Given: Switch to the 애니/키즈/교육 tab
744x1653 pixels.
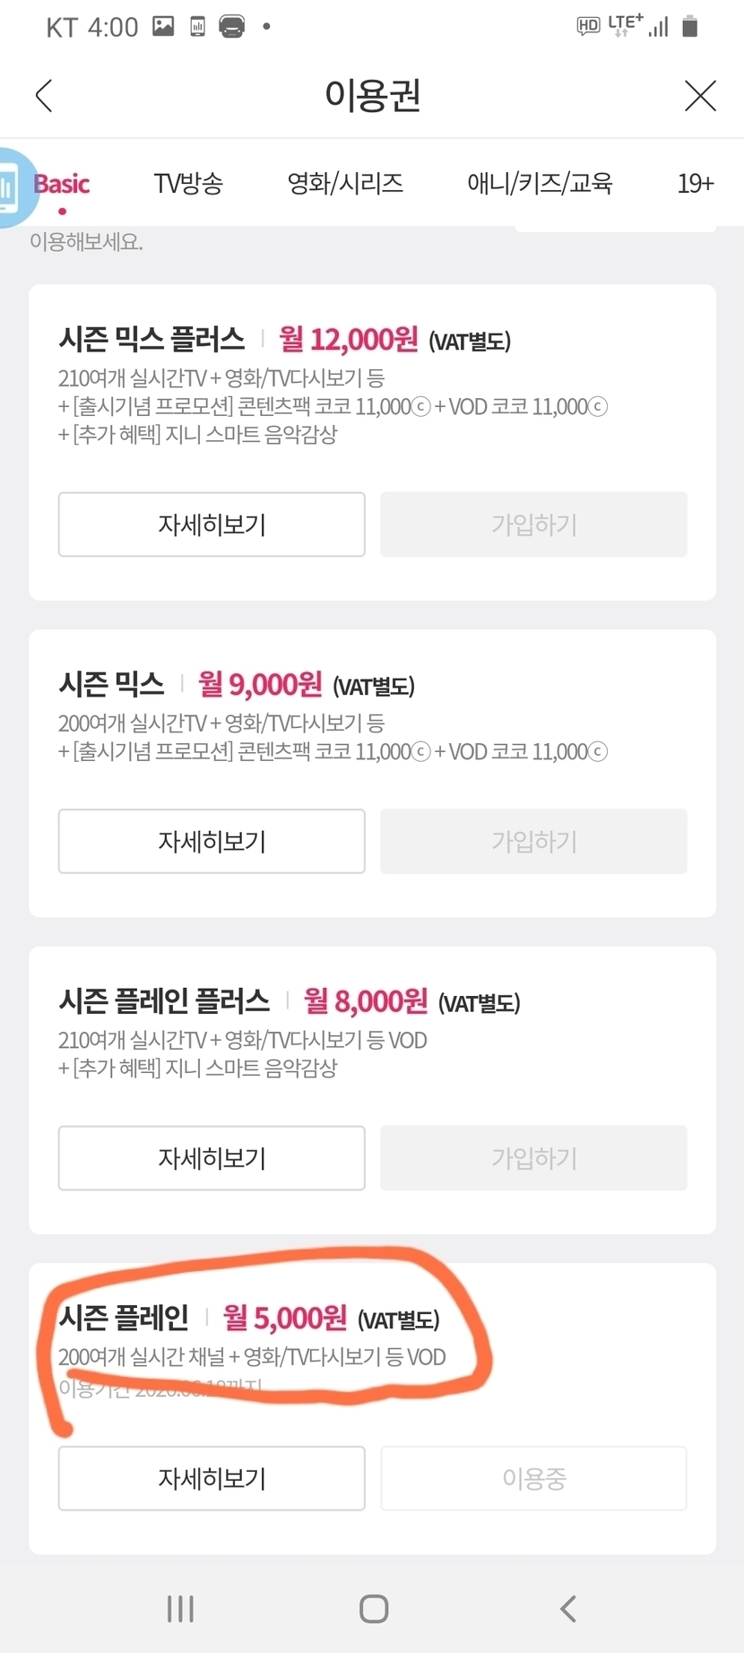Looking at the screenshot, I should pyautogui.click(x=540, y=185).
